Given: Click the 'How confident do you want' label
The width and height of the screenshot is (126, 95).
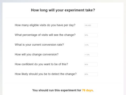Looking at the screenshot, I should [x=41, y=64].
